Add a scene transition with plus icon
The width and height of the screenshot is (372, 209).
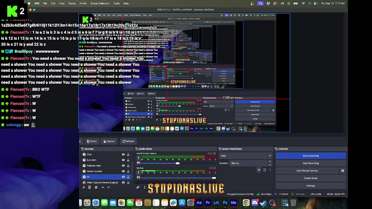click(259, 170)
